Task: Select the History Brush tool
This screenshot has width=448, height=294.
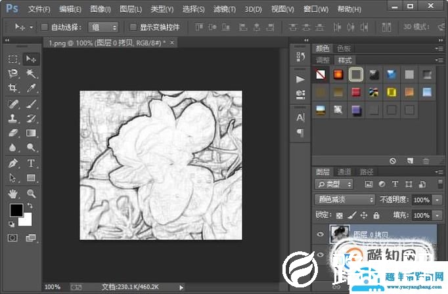Action: [31, 119]
